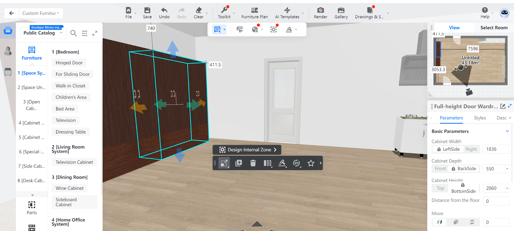Click the Design Internal Zone button

click(x=247, y=150)
